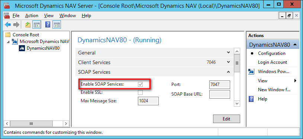The width and height of the screenshot is (303, 139).
Task: Toggle the Enable SOAP Services checkbox
Action: tap(140, 84)
